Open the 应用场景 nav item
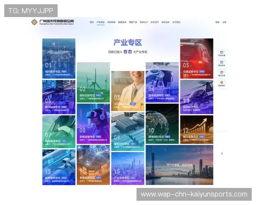The image size is (256, 205). tap(111, 22)
